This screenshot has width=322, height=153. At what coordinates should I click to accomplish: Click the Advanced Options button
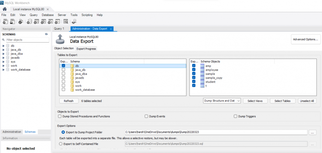click(x=305, y=39)
